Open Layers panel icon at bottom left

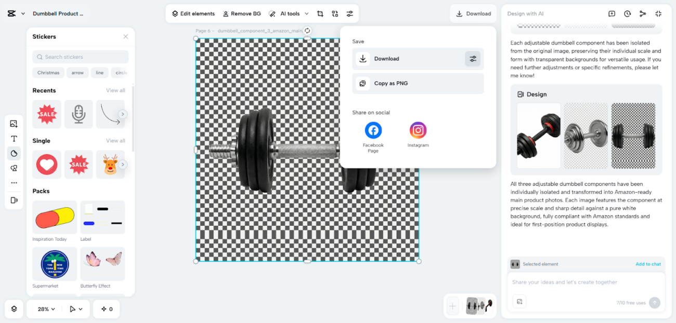pyautogui.click(x=14, y=309)
